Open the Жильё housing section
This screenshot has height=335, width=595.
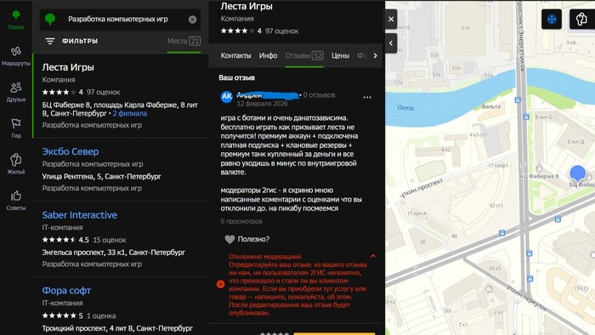click(x=16, y=164)
